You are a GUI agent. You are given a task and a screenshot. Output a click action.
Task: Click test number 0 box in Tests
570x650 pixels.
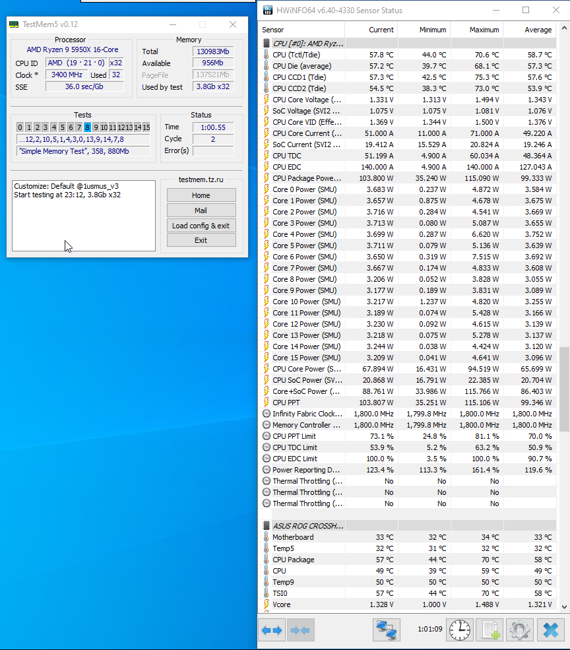tap(20, 127)
